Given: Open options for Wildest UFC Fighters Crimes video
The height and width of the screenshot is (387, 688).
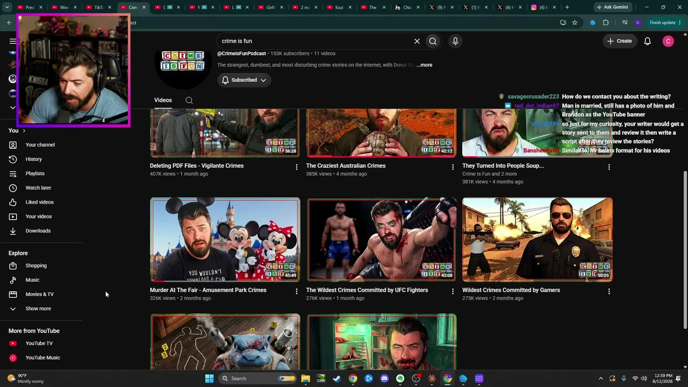Looking at the screenshot, I should click(453, 291).
